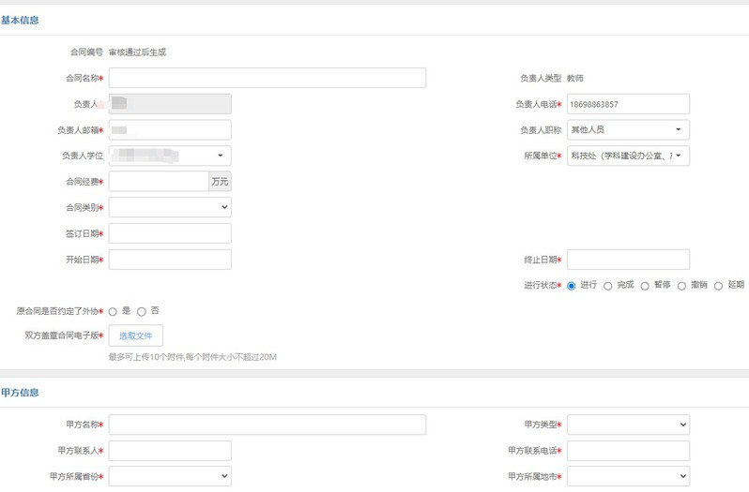The image size is (749, 492).
Task: Click the 选取文件 upload button
Action: pyautogui.click(x=136, y=335)
